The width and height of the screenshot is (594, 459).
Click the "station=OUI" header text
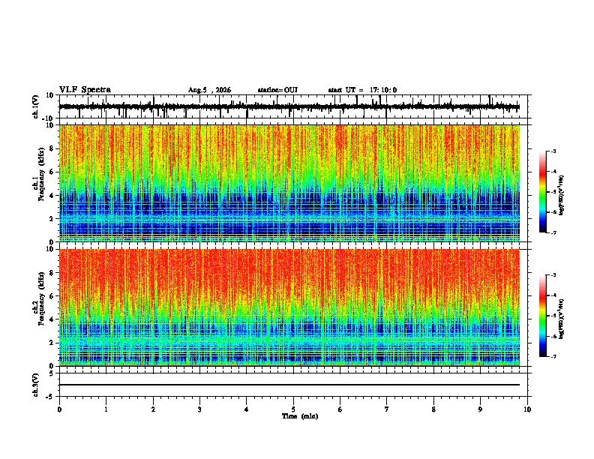tap(277, 90)
